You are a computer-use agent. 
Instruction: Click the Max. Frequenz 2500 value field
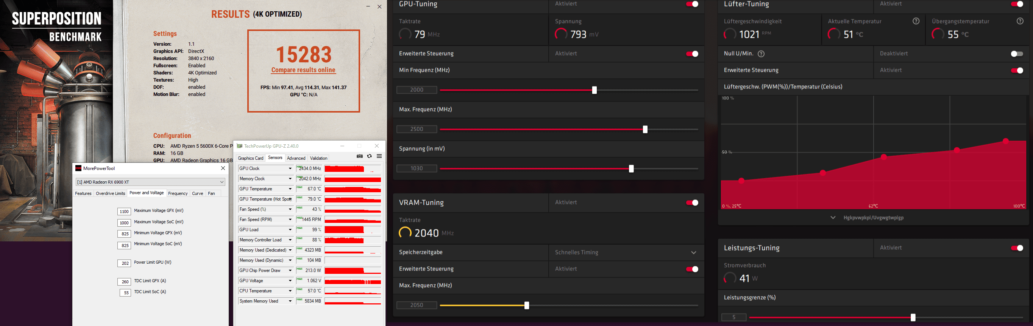coord(417,129)
